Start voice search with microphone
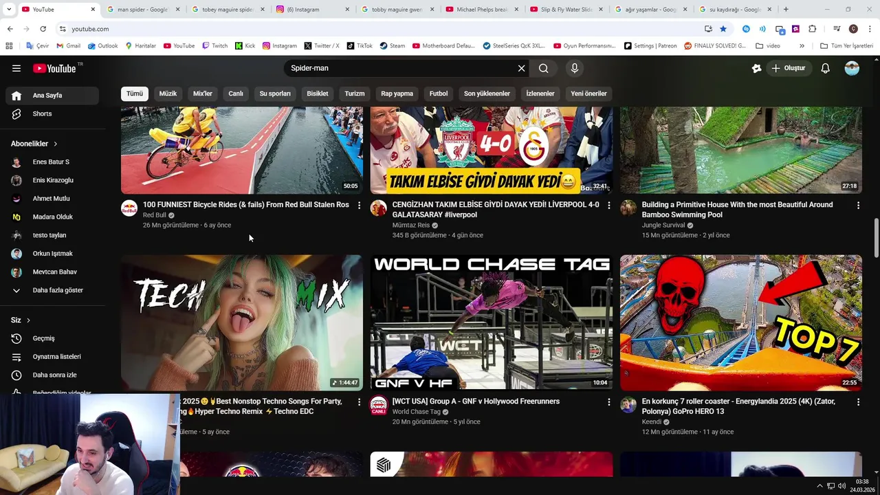The width and height of the screenshot is (880, 495). coord(575,68)
